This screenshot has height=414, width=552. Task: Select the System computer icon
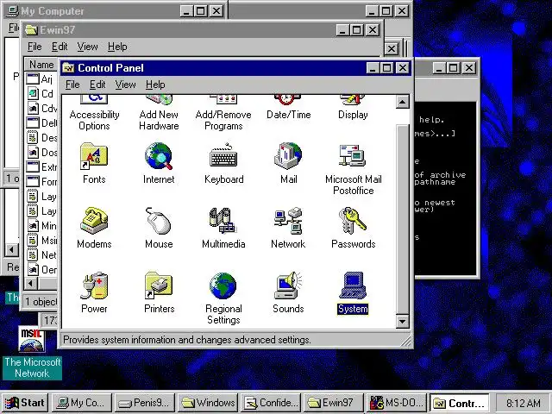(x=353, y=285)
